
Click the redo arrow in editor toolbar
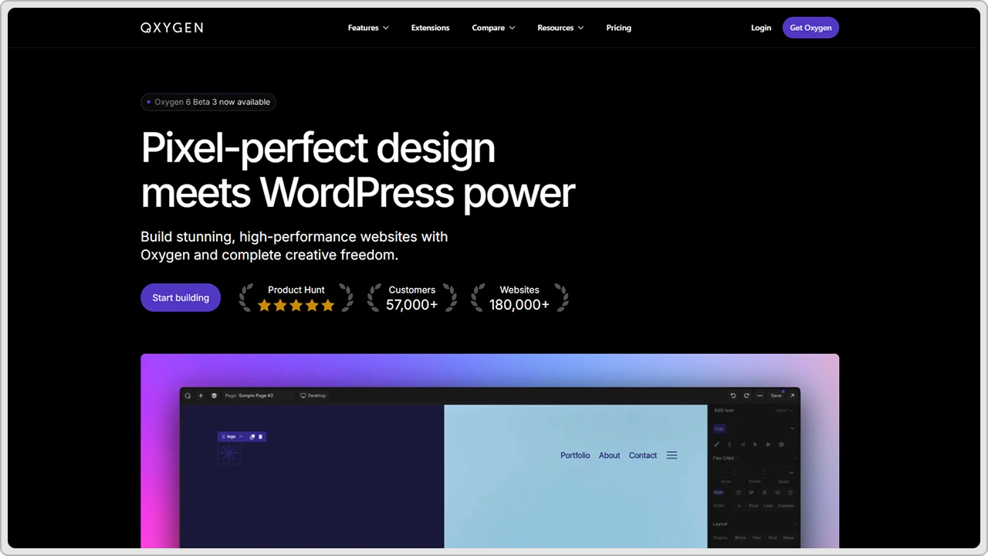pos(746,395)
